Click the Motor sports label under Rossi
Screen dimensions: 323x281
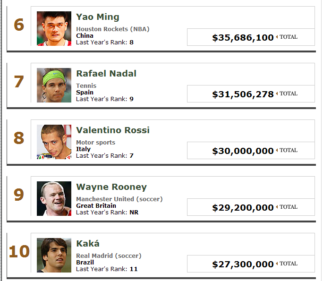pyautogui.click(x=95, y=142)
